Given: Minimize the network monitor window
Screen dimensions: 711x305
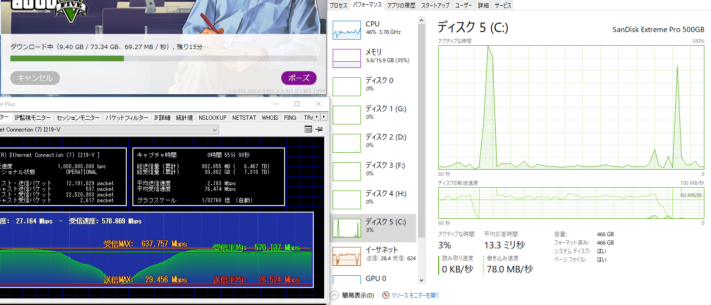Looking at the screenshot, I should (x=275, y=104).
